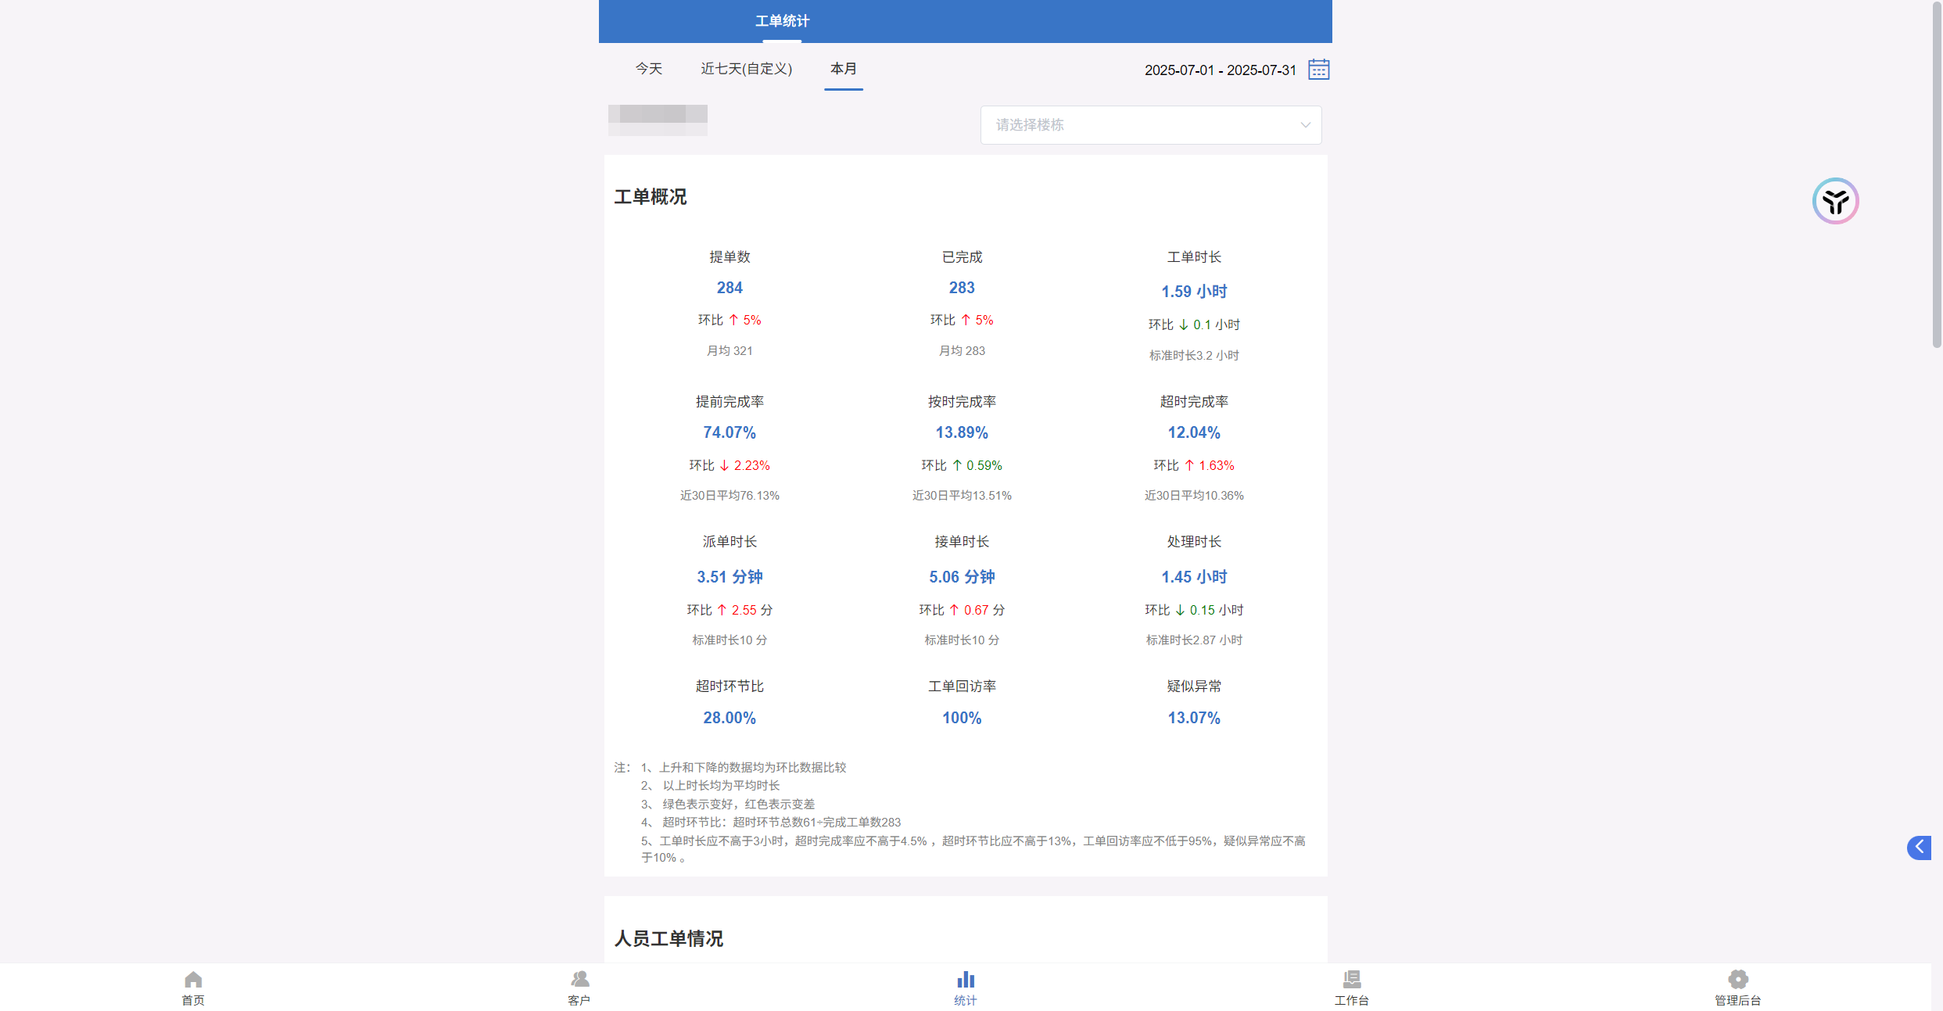
Task: Click the floating assistant logo icon
Action: tap(1834, 201)
